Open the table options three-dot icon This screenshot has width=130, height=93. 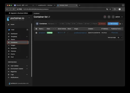(x=122, y=24)
